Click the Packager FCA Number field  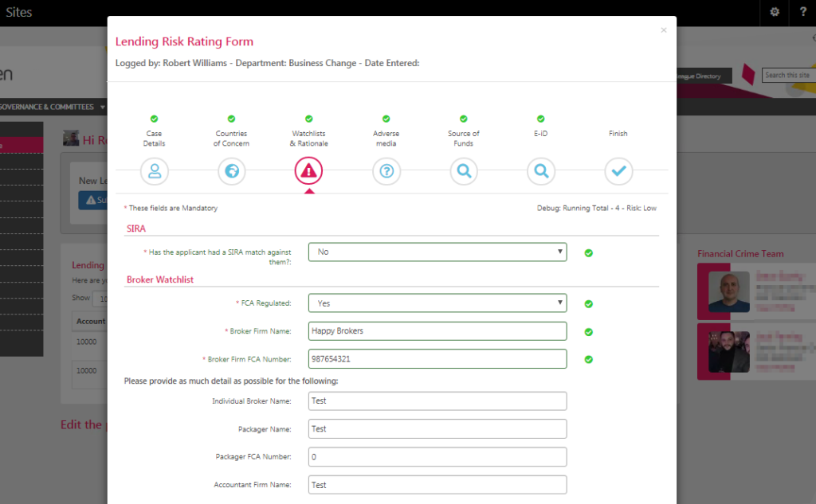[437, 457]
